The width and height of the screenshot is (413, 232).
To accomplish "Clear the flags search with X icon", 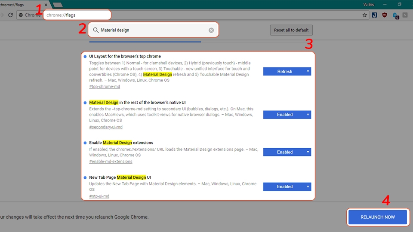I will [211, 30].
